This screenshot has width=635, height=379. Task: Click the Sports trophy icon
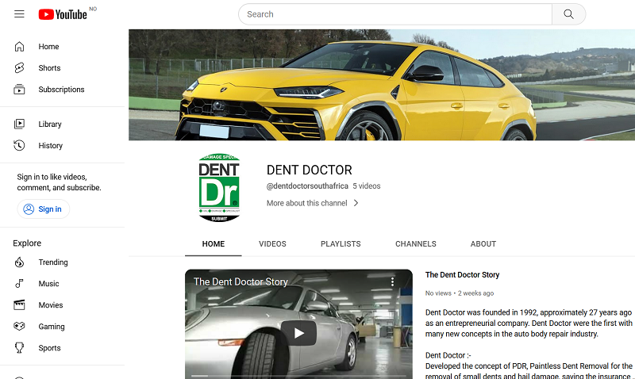pyautogui.click(x=19, y=348)
